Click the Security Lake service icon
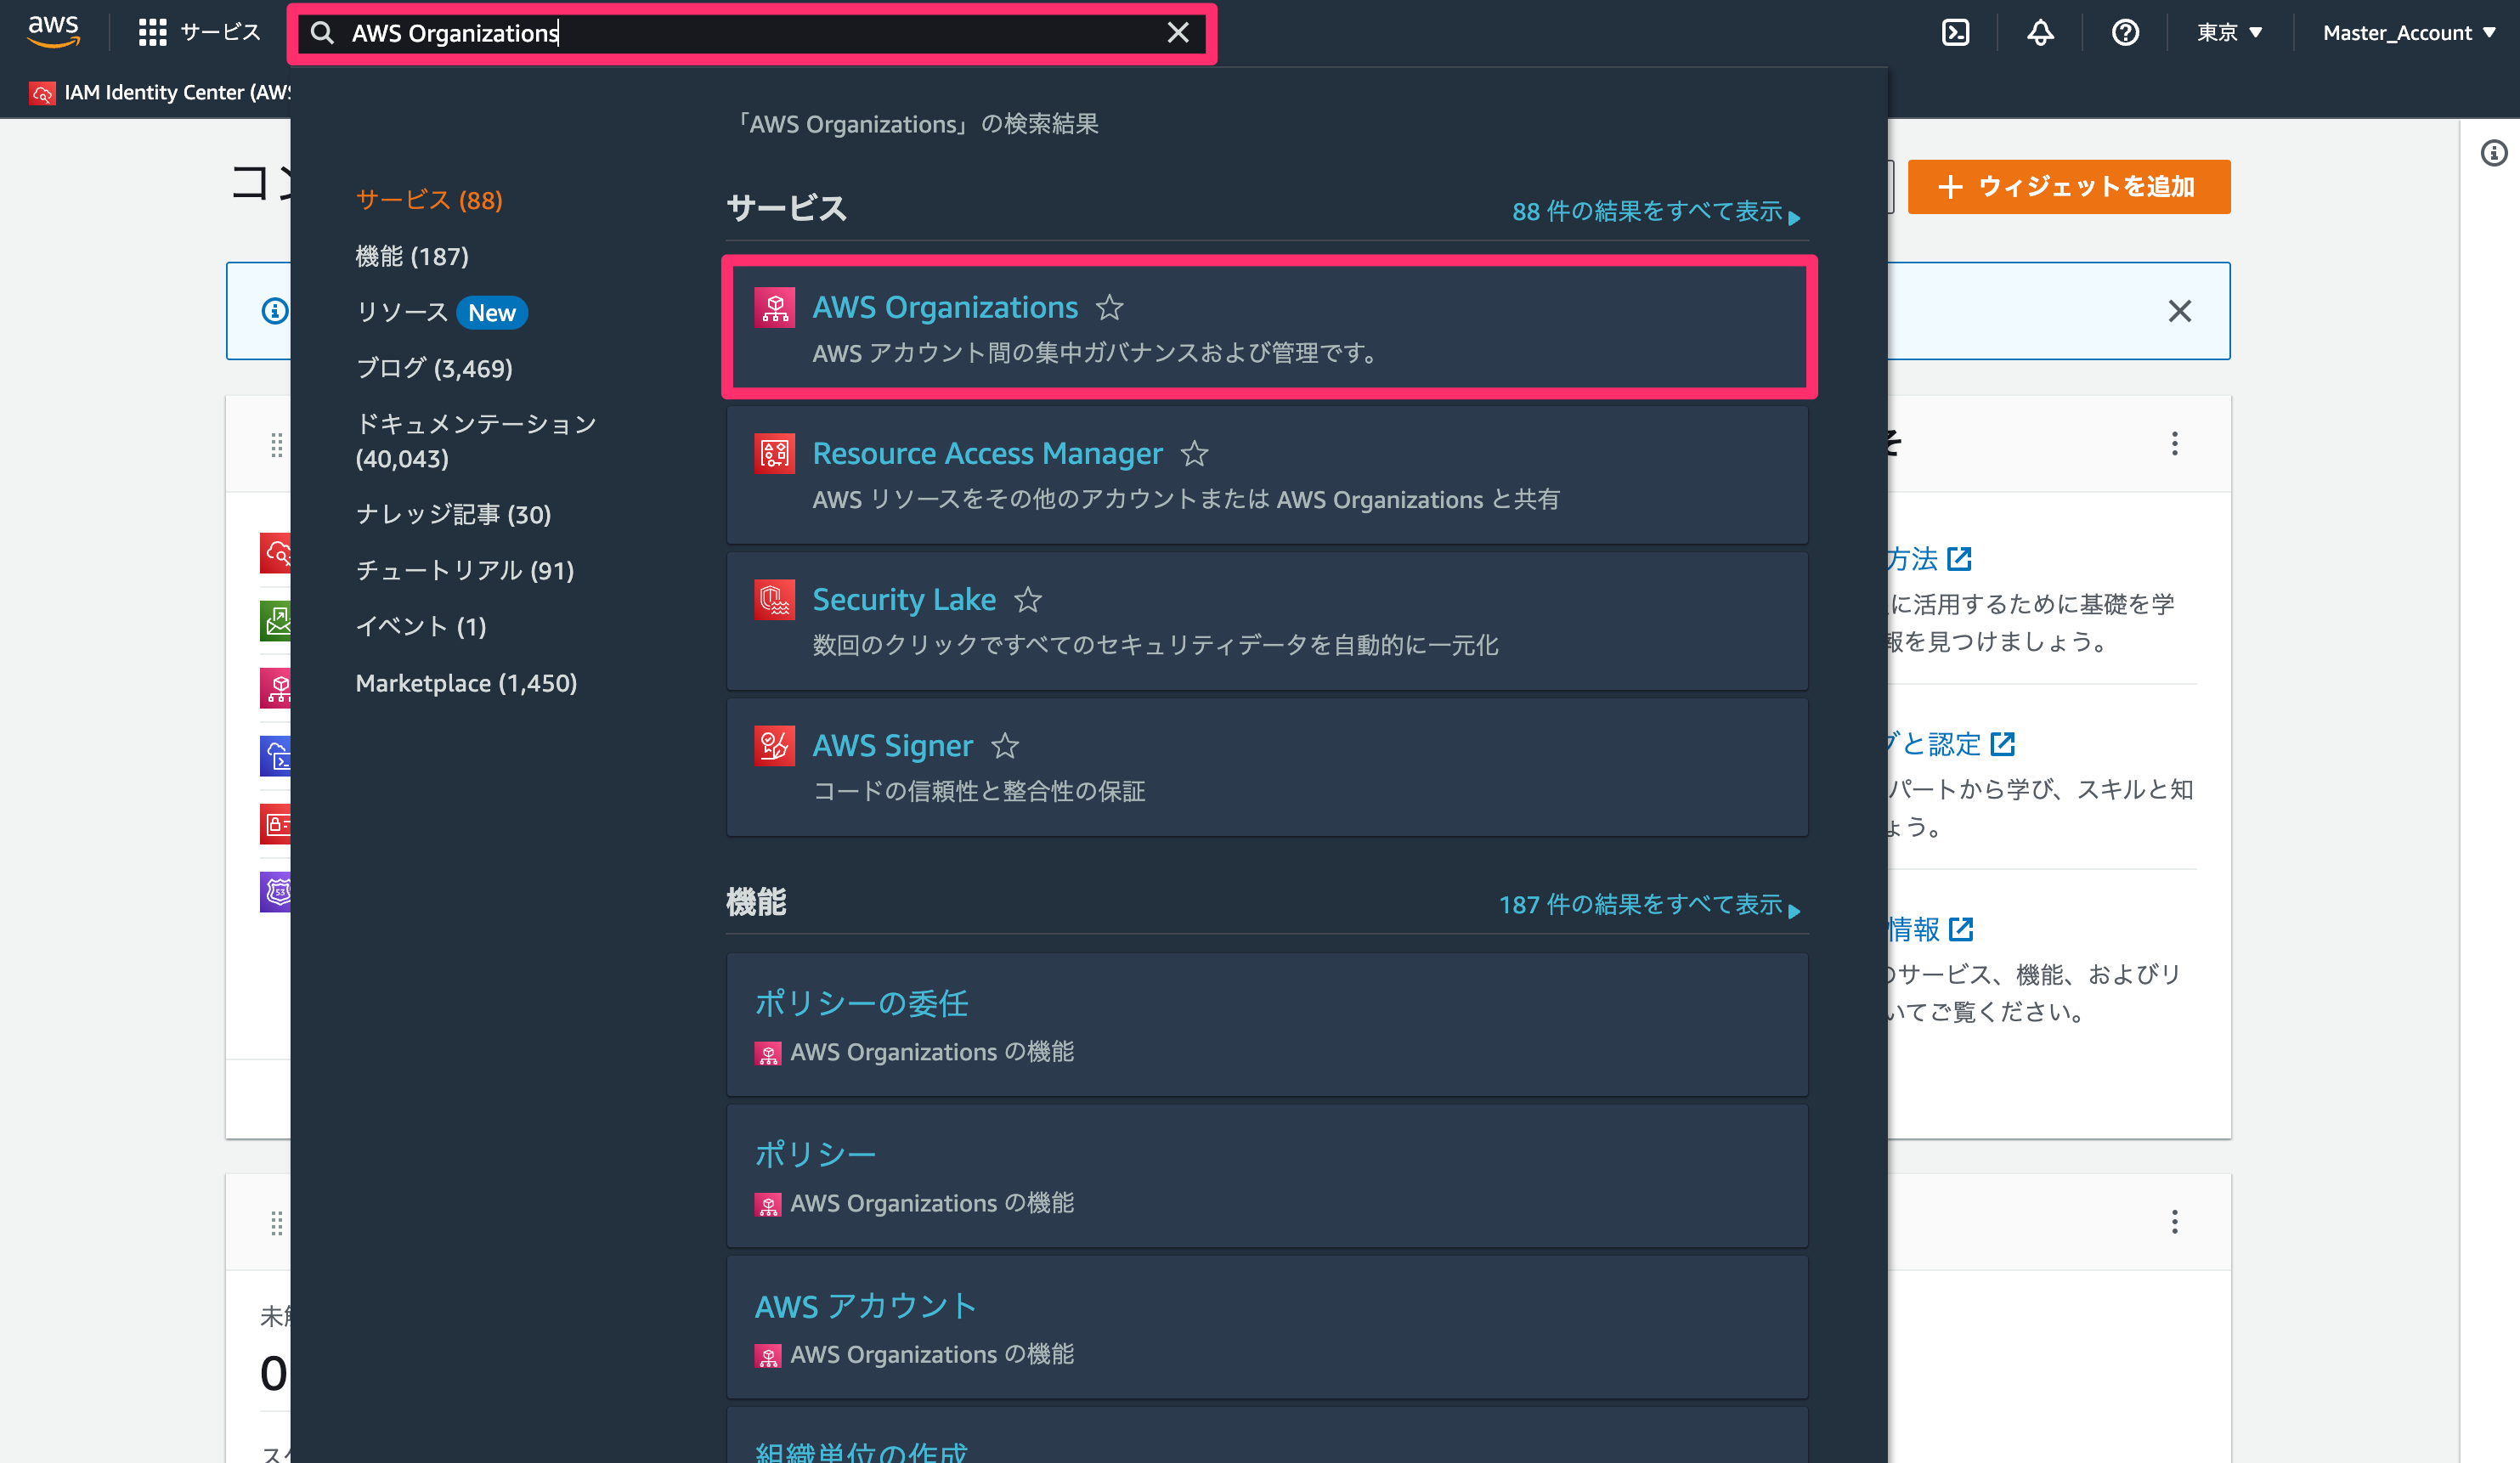 (x=774, y=599)
